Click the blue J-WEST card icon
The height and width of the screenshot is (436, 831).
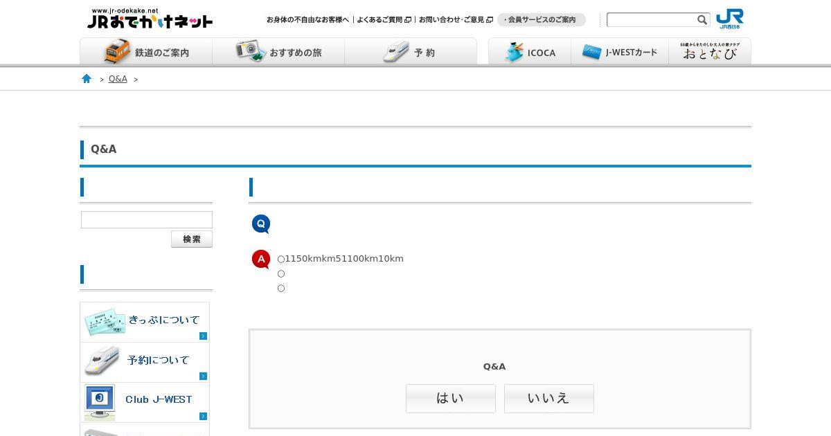coord(592,52)
